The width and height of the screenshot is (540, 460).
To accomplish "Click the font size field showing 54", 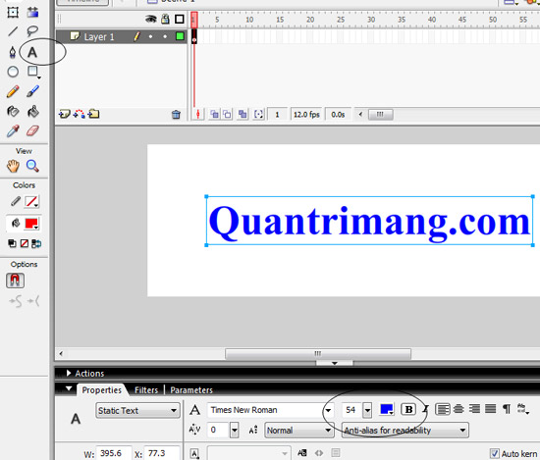I will click(x=351, y=410).
